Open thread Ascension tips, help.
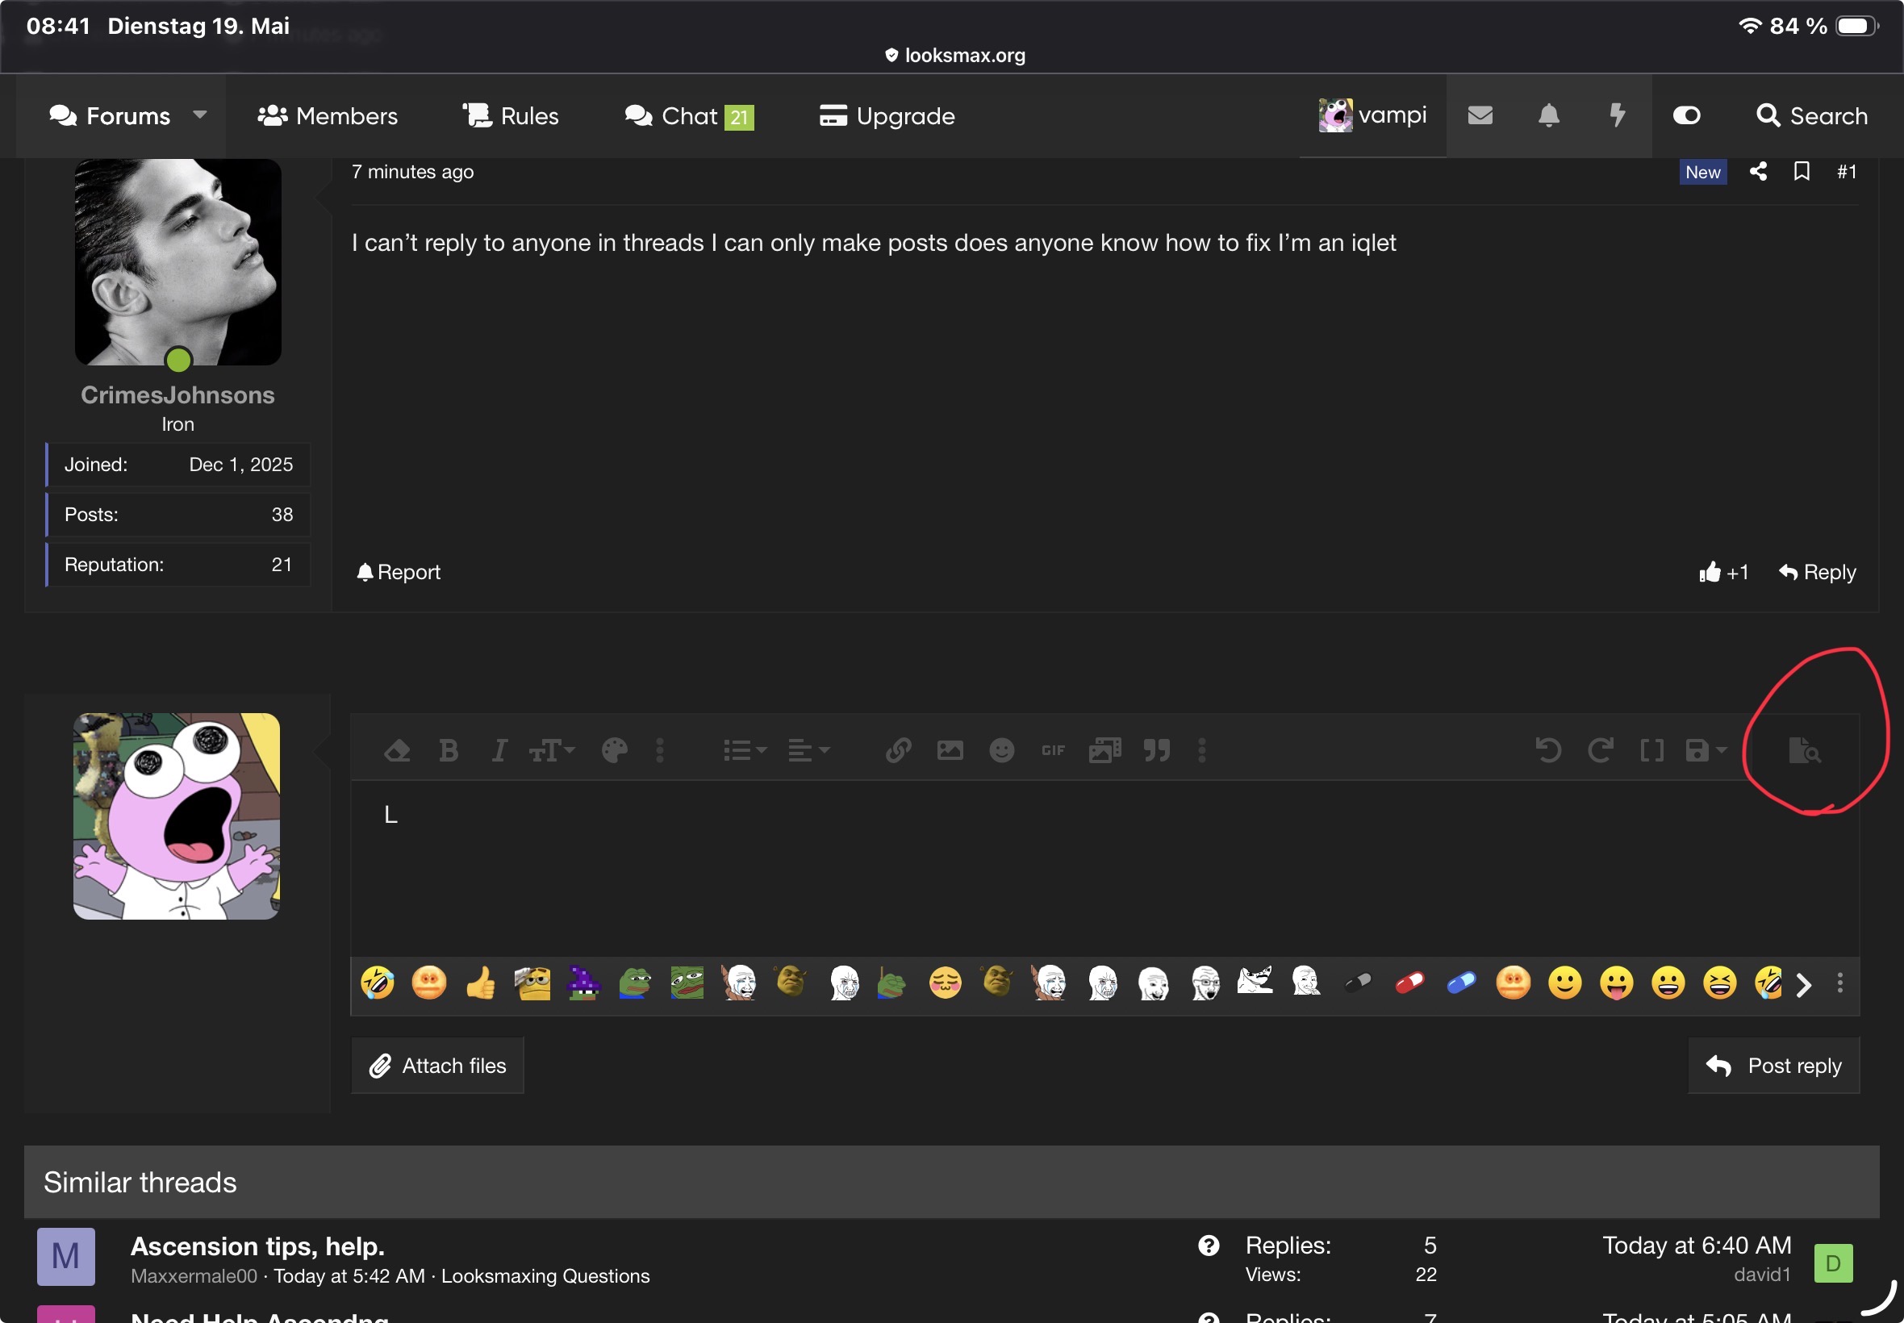Image resolution: width=1904 pixels, height=1323 pixels. 258,1246
